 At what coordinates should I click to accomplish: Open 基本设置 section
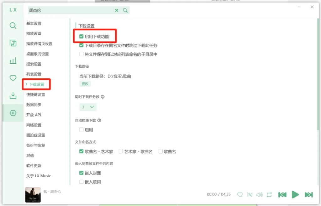coord(34,23)
